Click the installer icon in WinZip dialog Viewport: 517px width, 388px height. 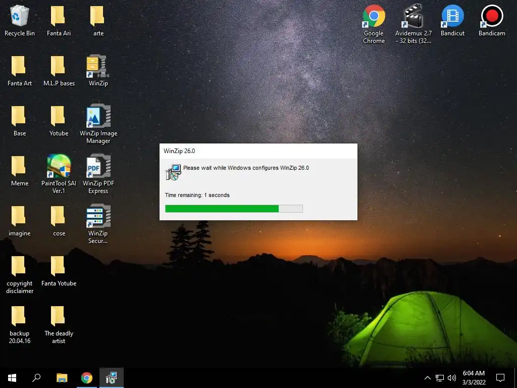(x=173, y=172)
